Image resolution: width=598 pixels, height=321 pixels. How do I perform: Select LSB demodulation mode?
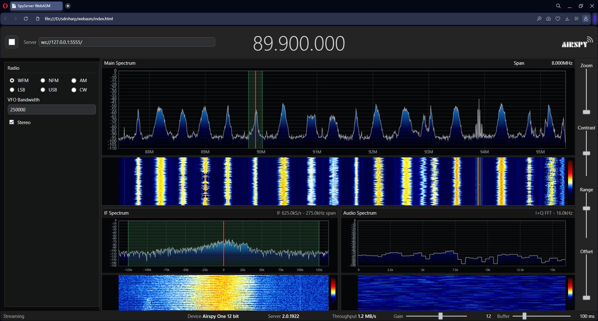pyautogui.click(x=12, y=90)
